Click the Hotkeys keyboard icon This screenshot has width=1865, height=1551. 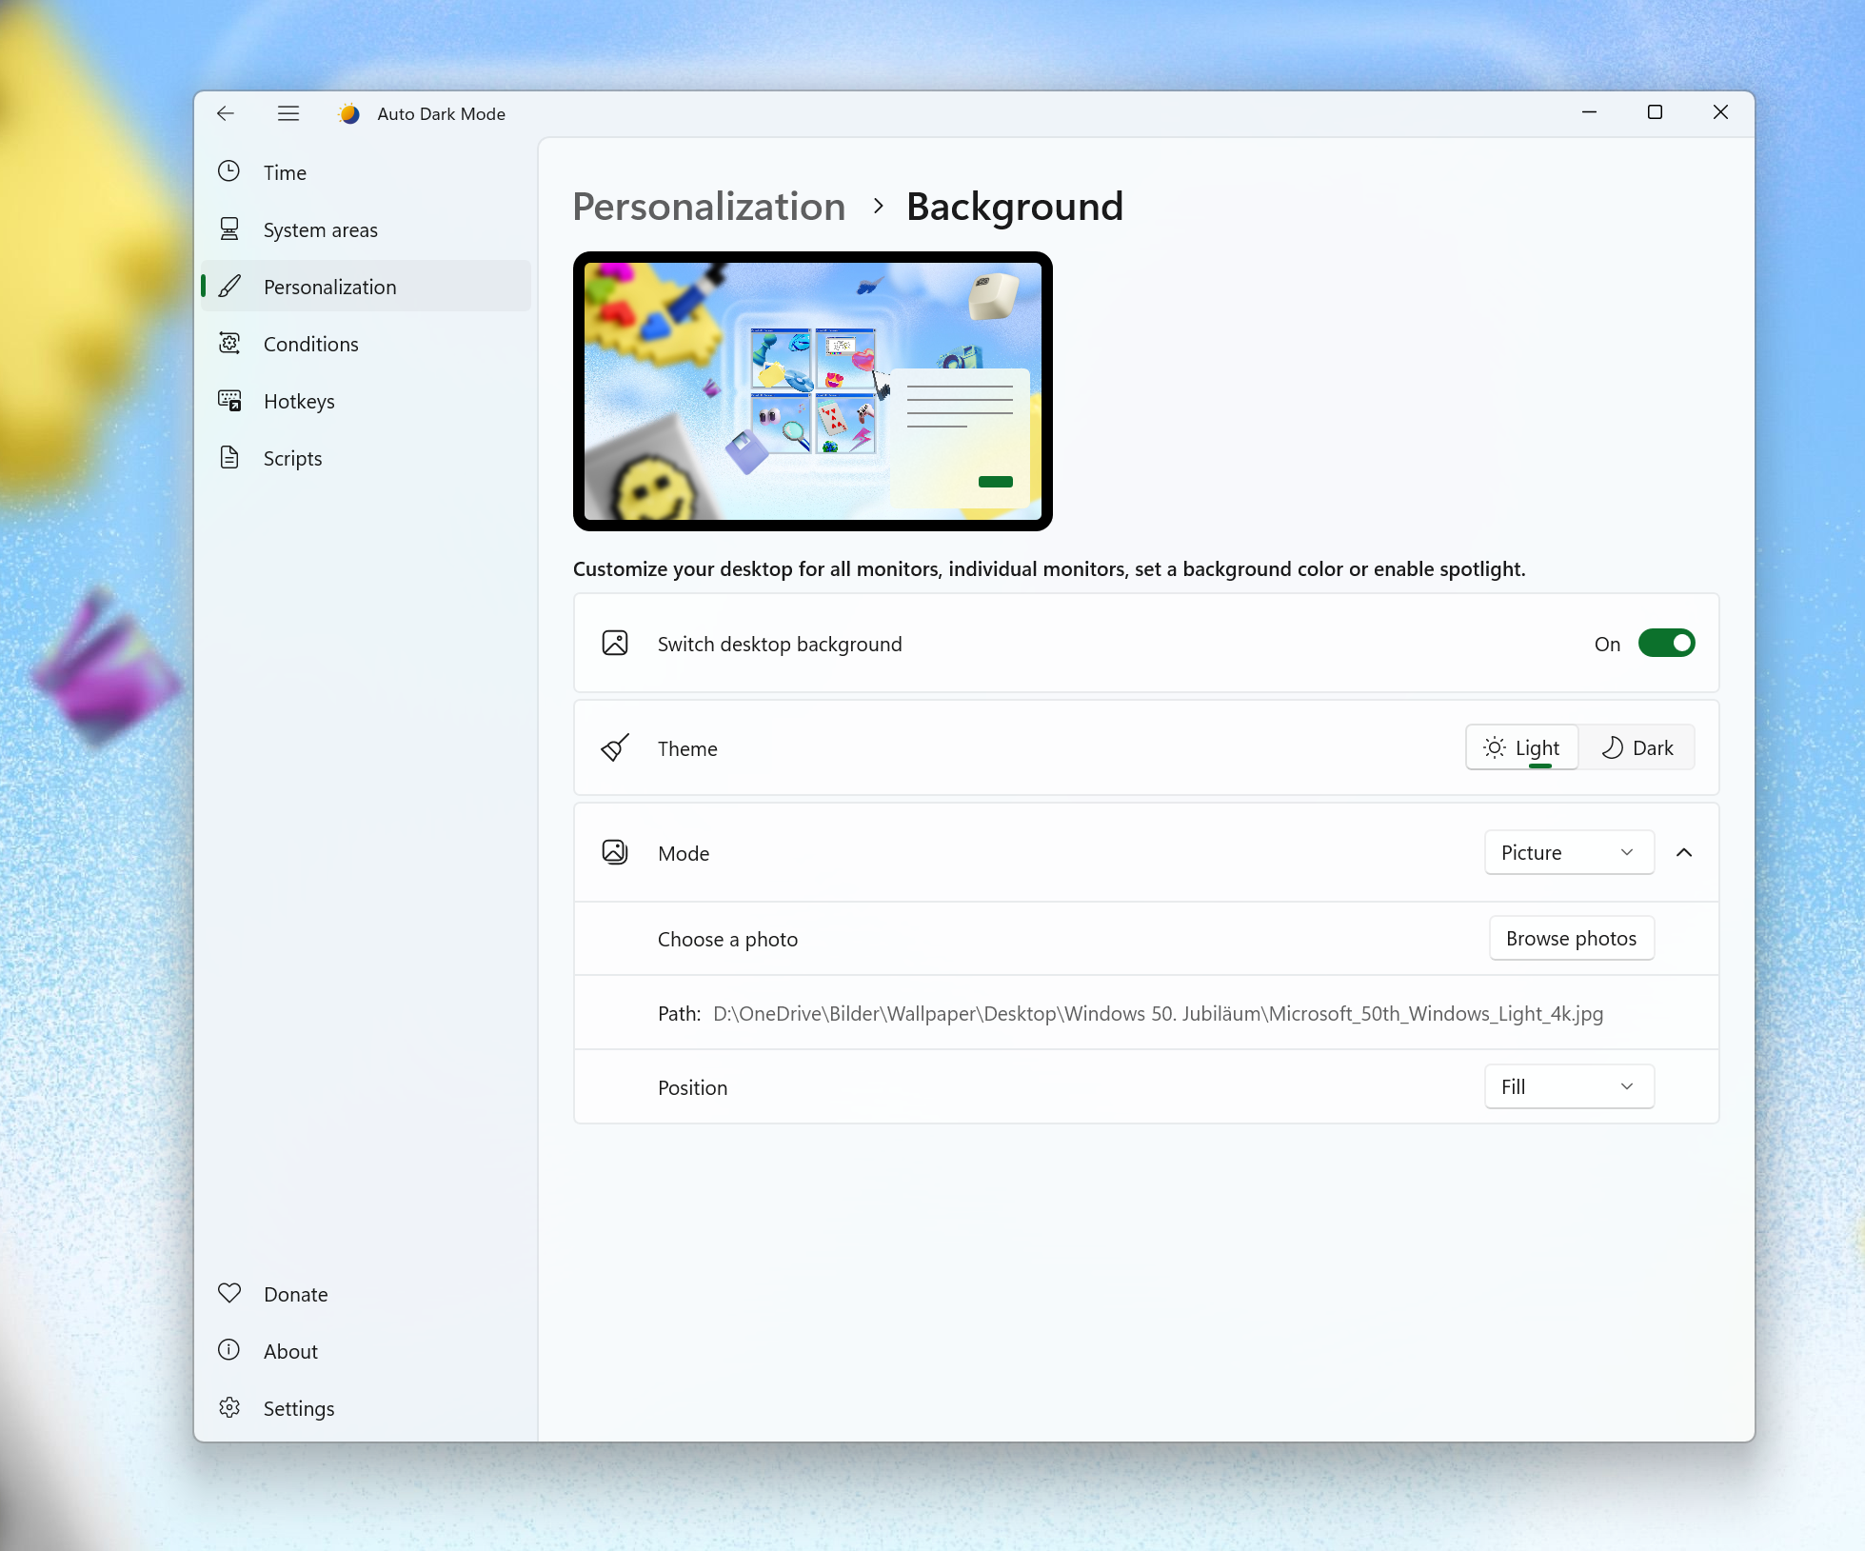[x=229, y=400]
